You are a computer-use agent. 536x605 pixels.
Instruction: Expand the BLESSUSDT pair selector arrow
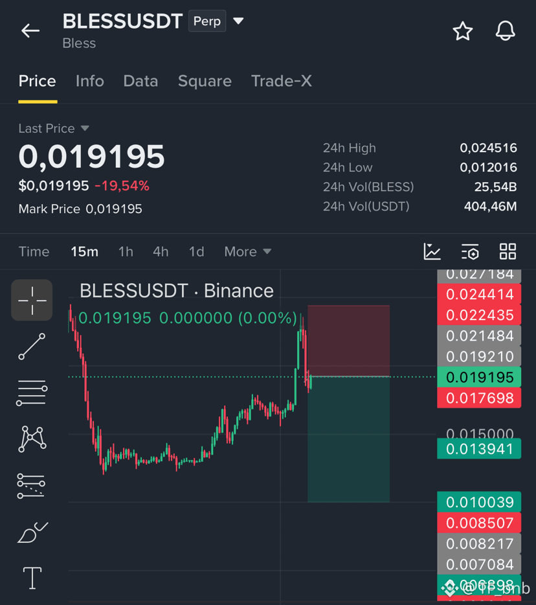pyautogui.click(x=238, y=21)
